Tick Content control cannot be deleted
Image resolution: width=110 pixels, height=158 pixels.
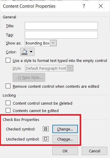[8, 103]
